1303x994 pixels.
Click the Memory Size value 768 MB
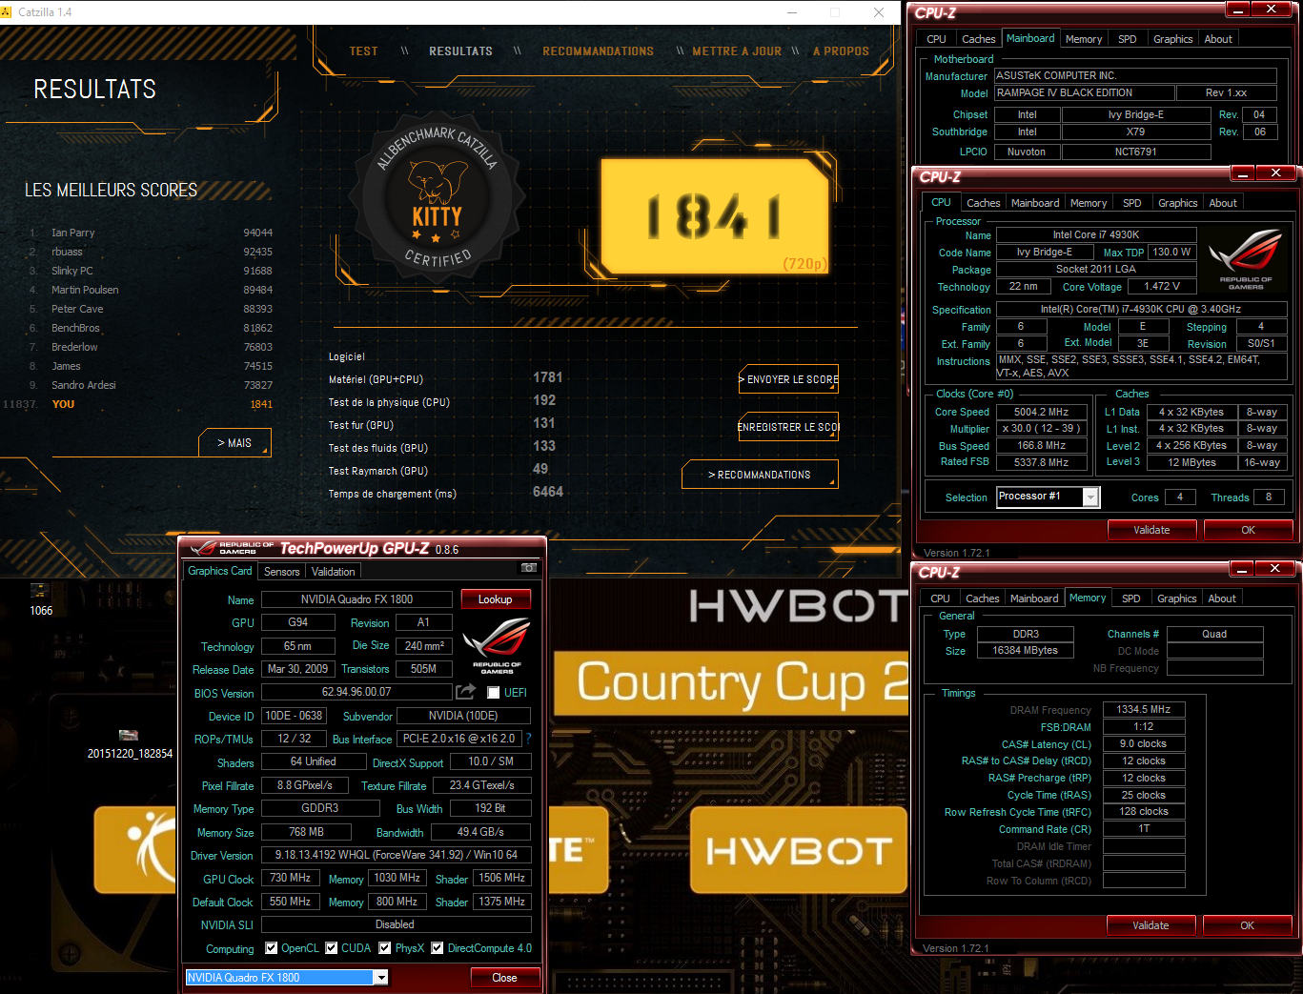coord(306,832)
